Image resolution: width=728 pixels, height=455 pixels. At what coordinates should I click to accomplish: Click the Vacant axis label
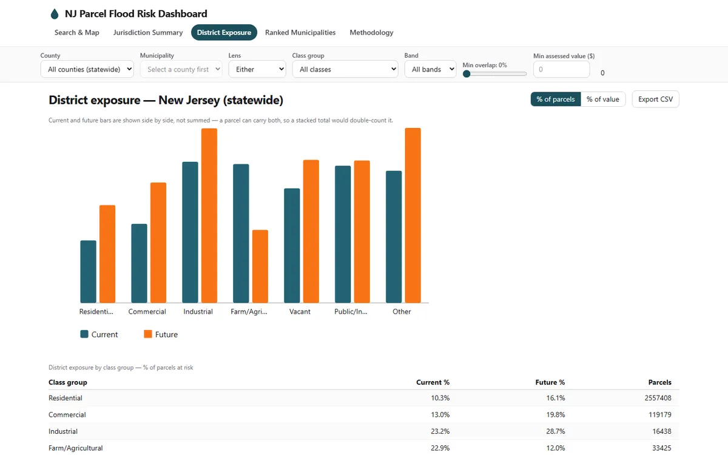pos(300,311)
